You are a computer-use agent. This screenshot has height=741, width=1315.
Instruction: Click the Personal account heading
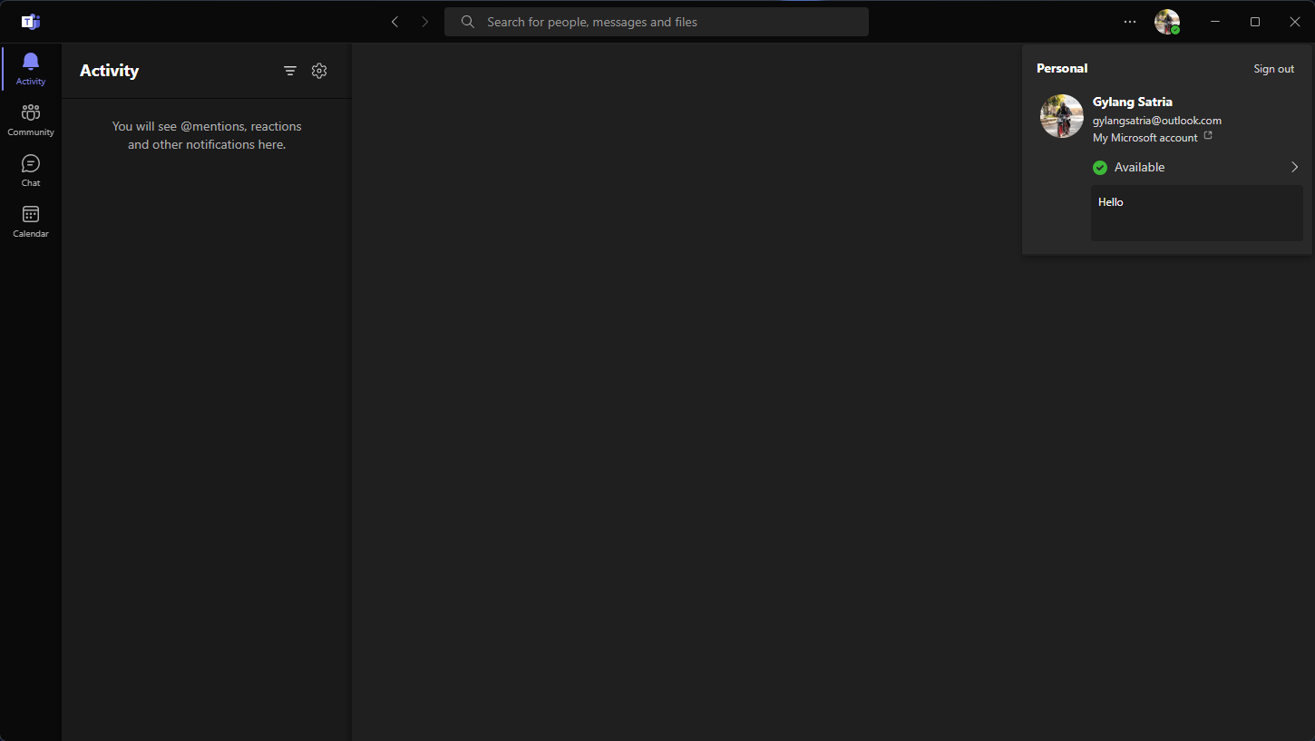pyautogui.click(x=1062, y=68)
